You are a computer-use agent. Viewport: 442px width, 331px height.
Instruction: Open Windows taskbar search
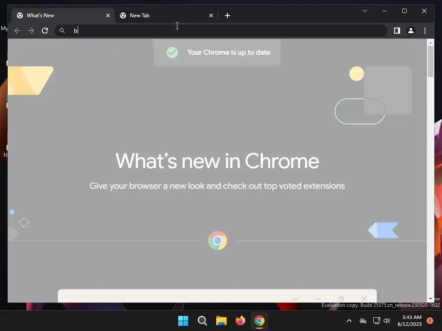[202, 321]
